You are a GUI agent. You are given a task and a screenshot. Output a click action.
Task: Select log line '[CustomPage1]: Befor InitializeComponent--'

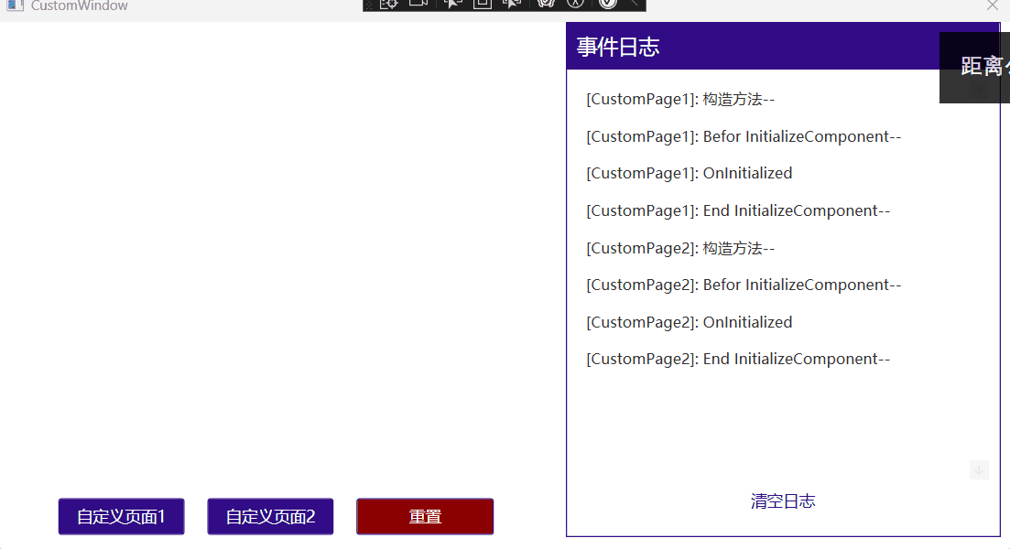(x=744, y=136)
